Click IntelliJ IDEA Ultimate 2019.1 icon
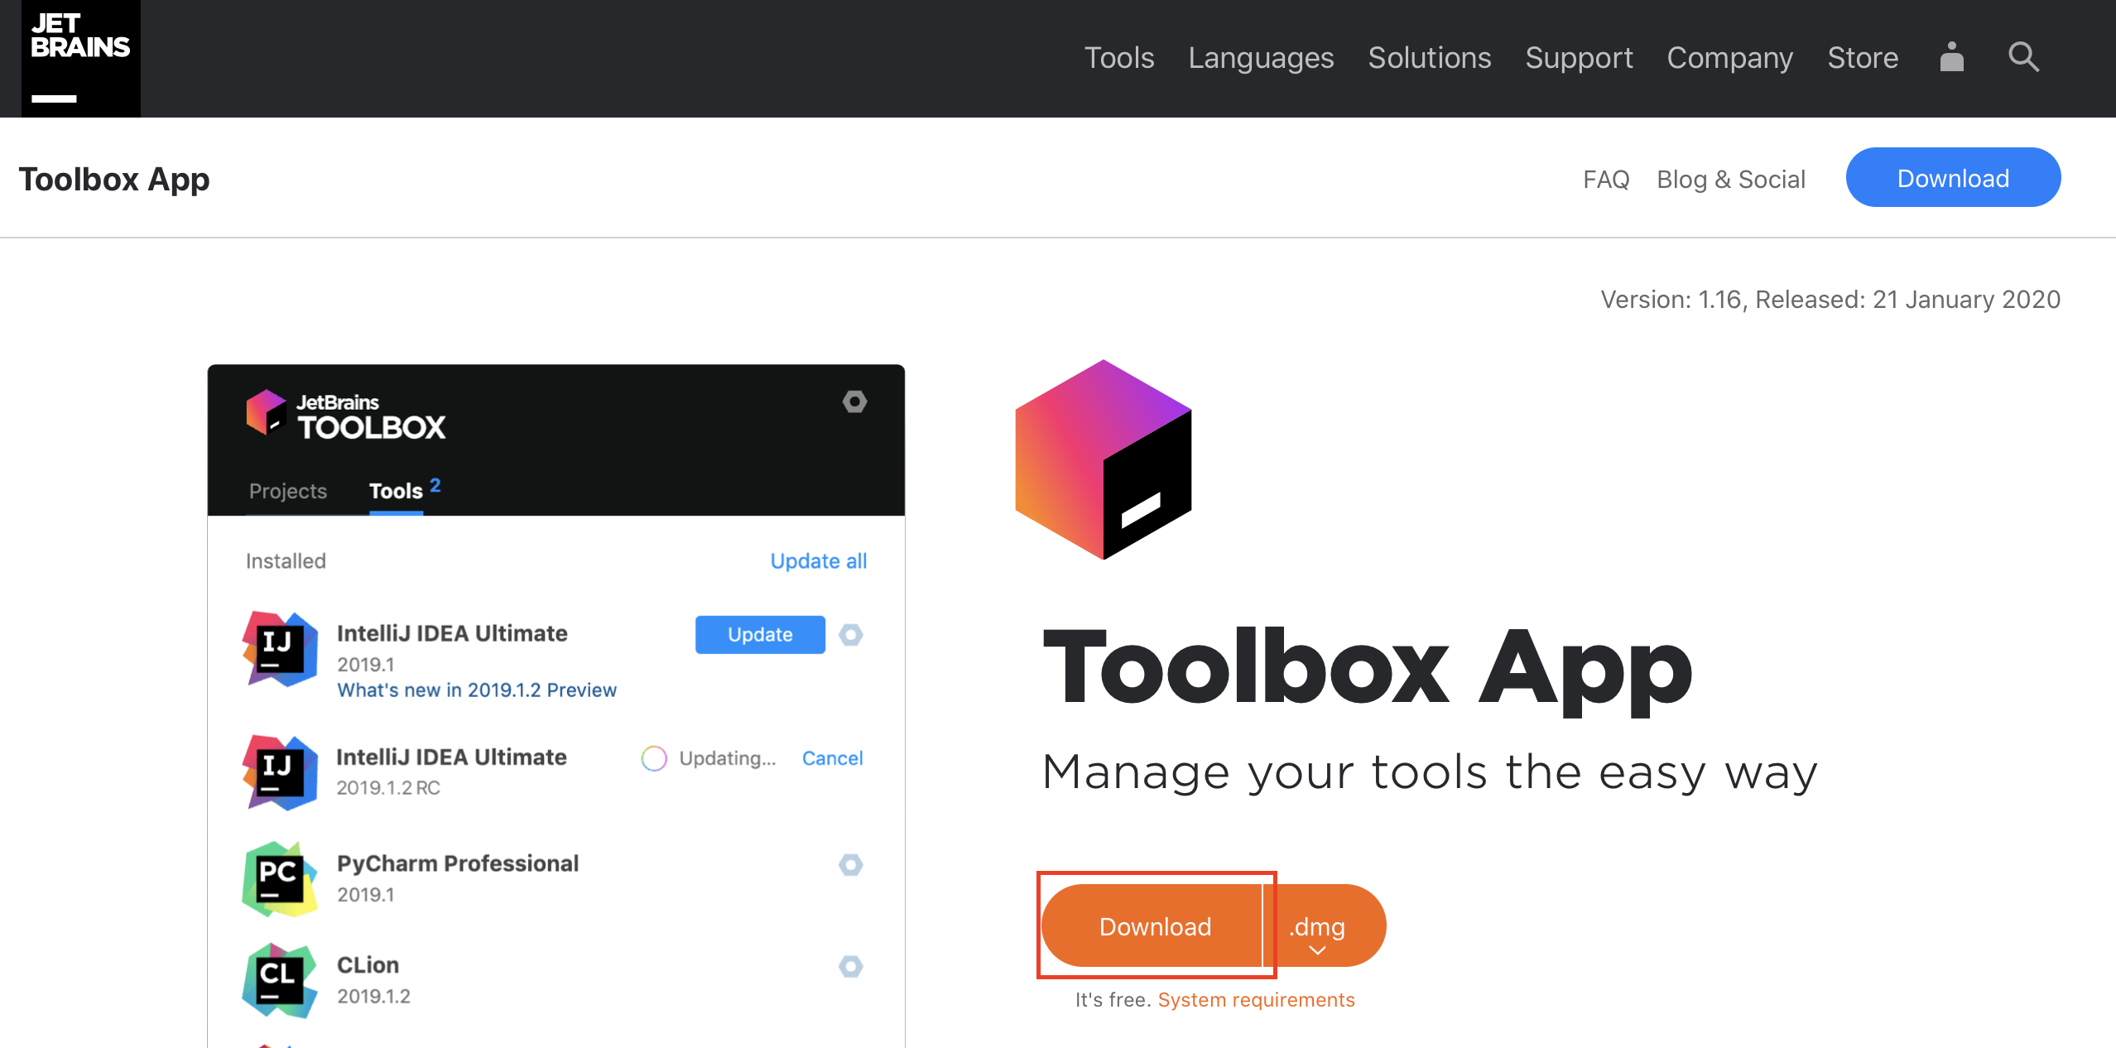The height and width of the screenshot is (1048, 2116). click(280, 649)
